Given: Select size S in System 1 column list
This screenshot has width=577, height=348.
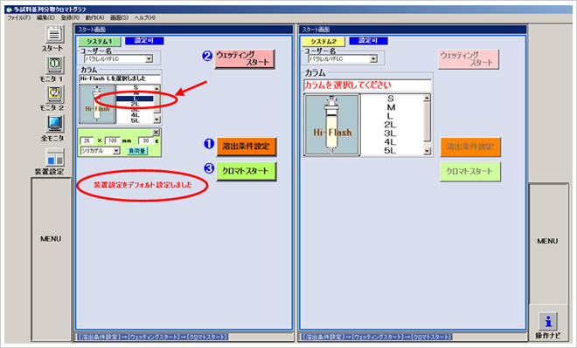Looking at the screenshot, I should coord(135,88).
